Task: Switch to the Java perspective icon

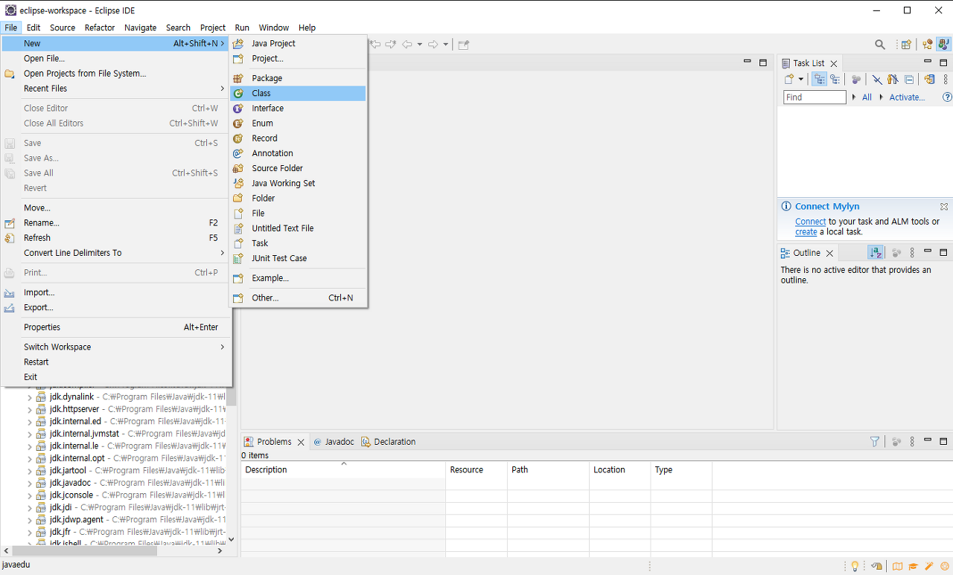Action: [943, 45]
